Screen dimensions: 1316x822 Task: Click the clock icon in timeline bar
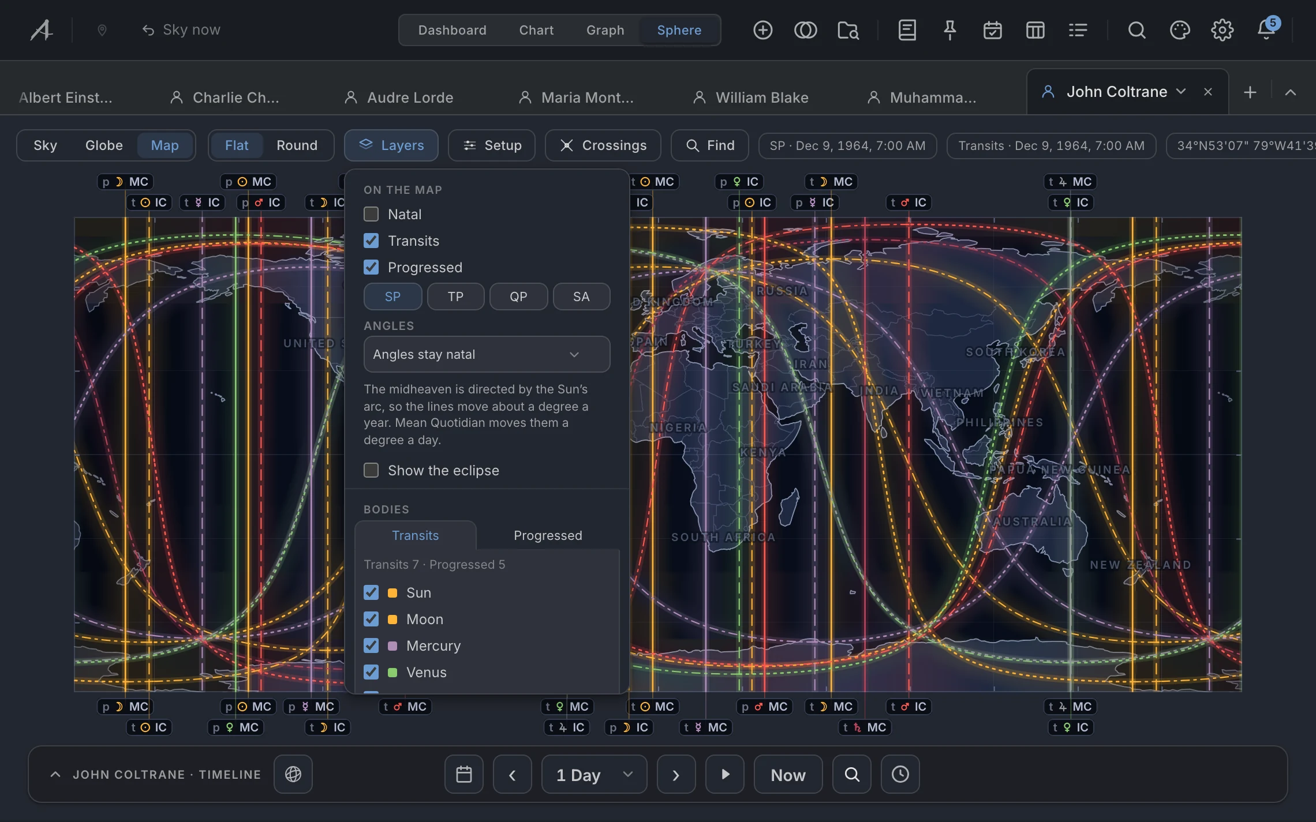900,774
